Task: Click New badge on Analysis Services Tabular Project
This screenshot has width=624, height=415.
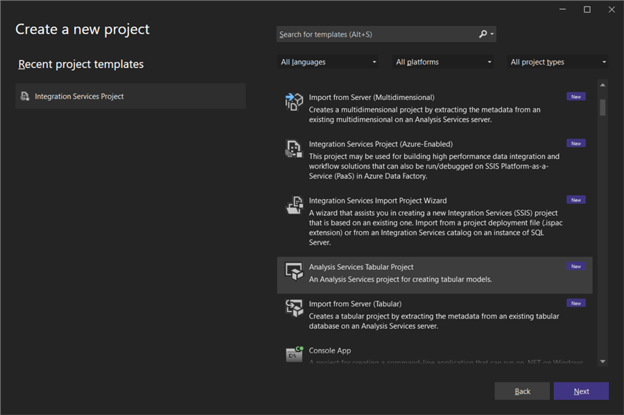Action: click(576, 266)
